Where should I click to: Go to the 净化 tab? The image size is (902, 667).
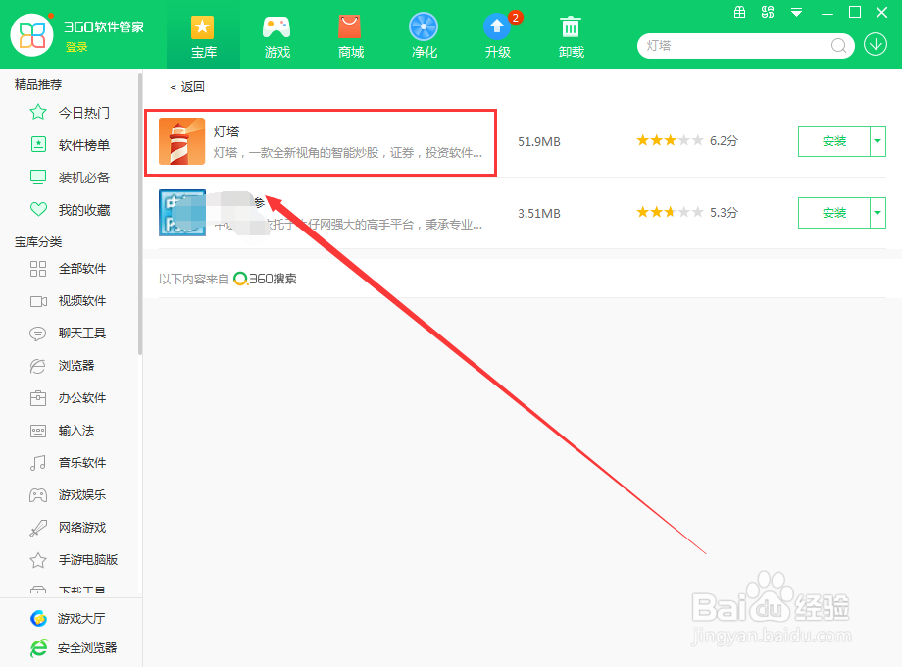coord(424,37)
